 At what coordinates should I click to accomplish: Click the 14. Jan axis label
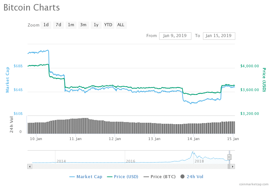click(x=193, y=139)
